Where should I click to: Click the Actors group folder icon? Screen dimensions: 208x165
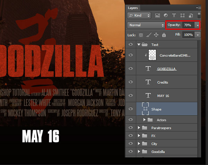point(150,120)
